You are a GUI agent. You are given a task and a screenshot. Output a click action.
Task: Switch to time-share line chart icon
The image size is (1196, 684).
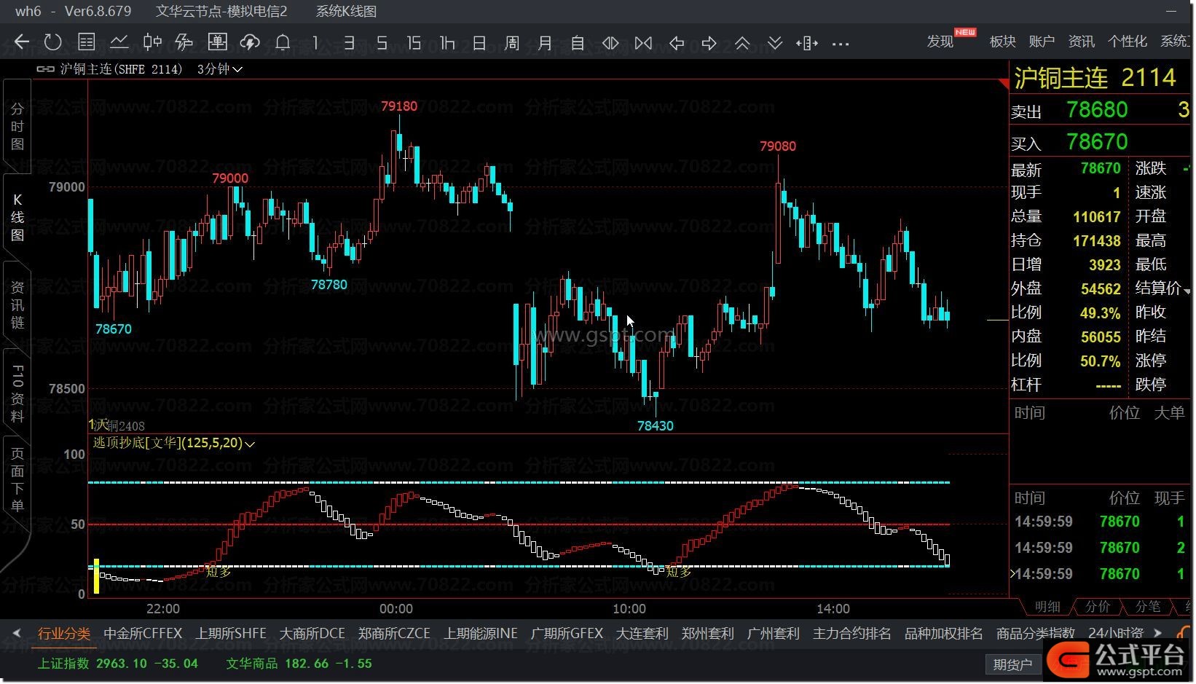click(x=119, y=42)
